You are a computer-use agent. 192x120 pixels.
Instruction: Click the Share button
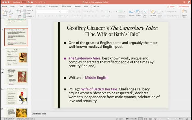171,7
